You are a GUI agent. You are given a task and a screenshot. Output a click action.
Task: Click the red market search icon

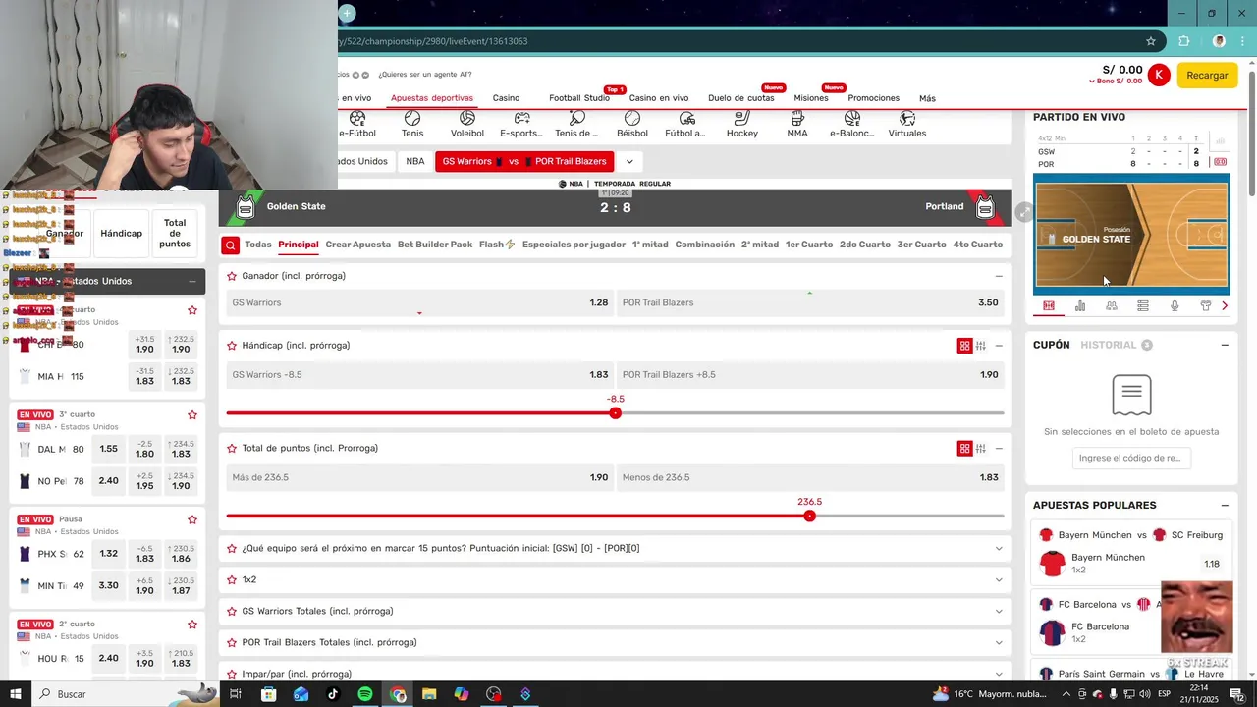(230, 245)
